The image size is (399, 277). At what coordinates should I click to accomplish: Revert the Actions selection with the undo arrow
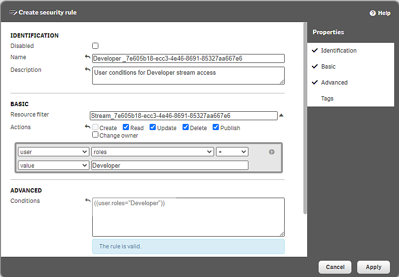pyautogui.click(x=88, y=126)
